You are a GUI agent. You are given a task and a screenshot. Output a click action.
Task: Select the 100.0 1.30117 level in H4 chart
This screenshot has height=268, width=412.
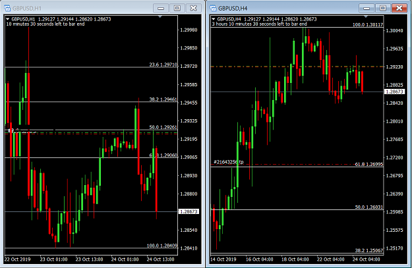(x=368, y=24)
